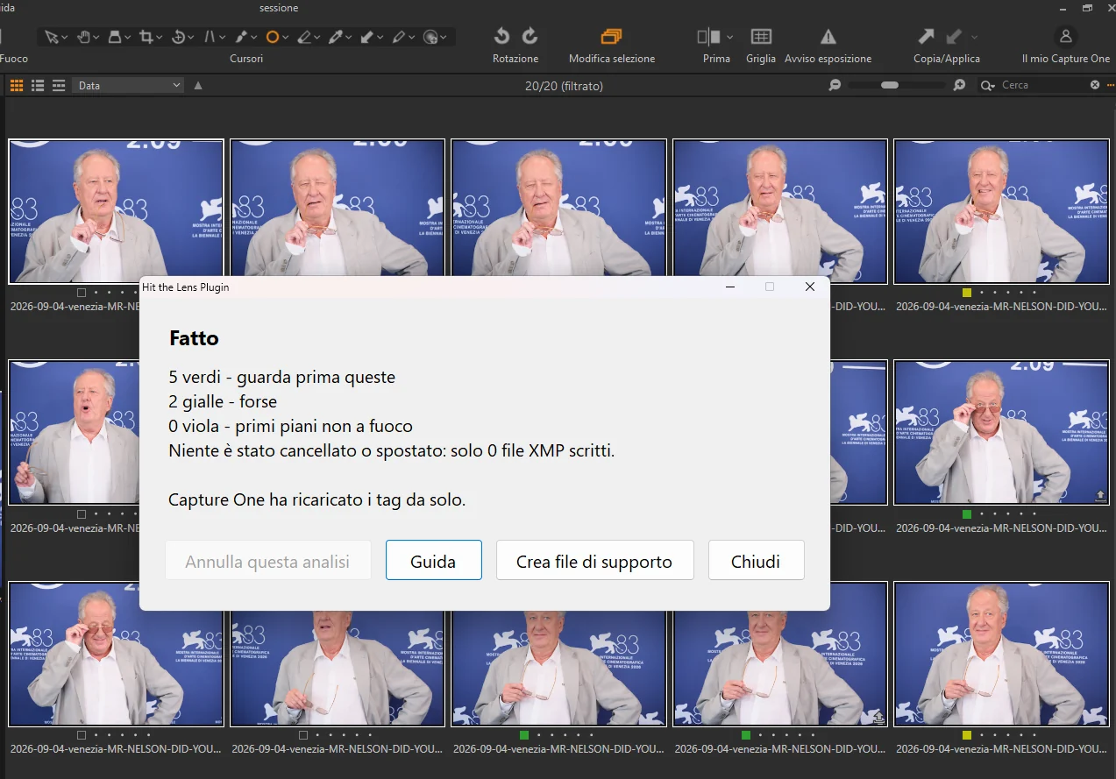Image resolution: width=1116 pixels, height=779 pixels.
Task: Toggle the Griglia grid overlay
Action: [x=761, y=36]
